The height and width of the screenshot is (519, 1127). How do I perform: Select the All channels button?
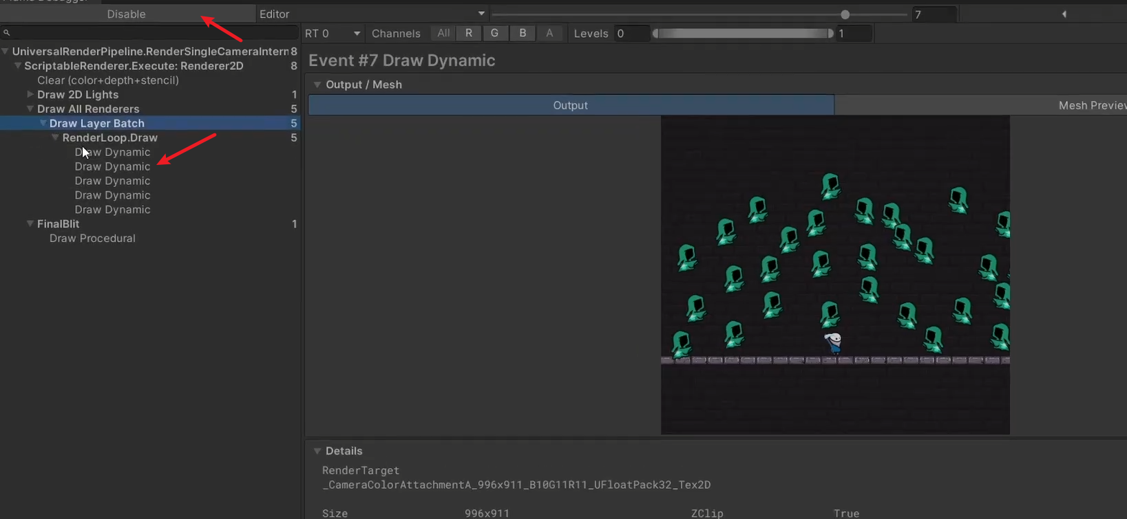click(443, 33)
